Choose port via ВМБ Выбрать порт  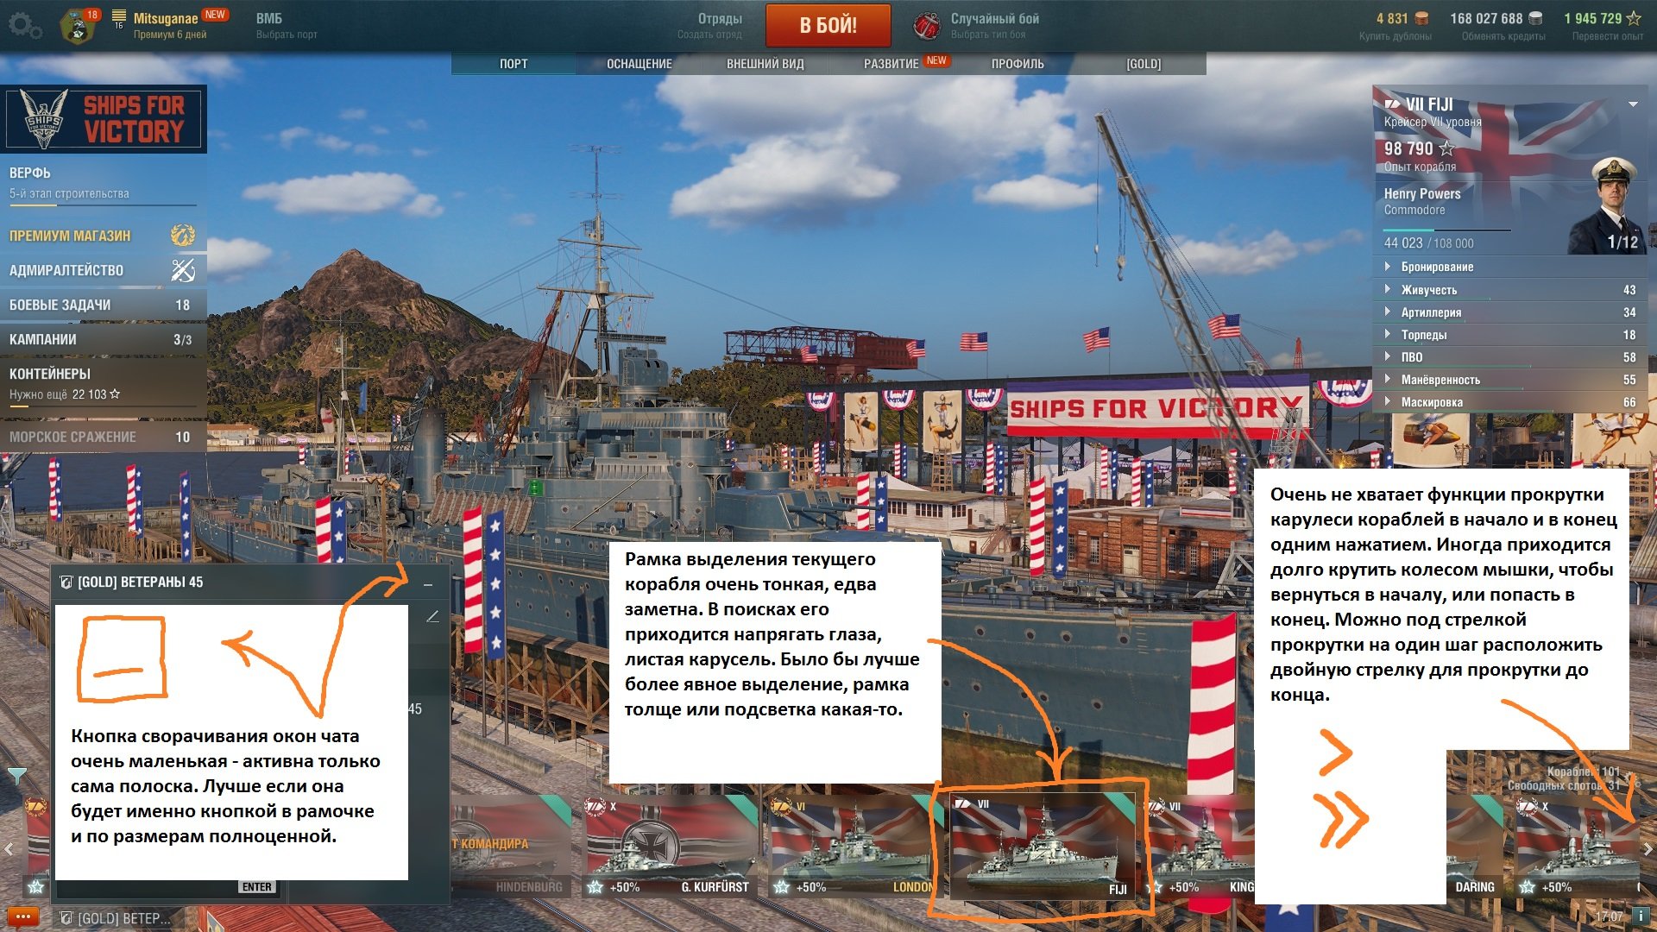click(287, 26)
